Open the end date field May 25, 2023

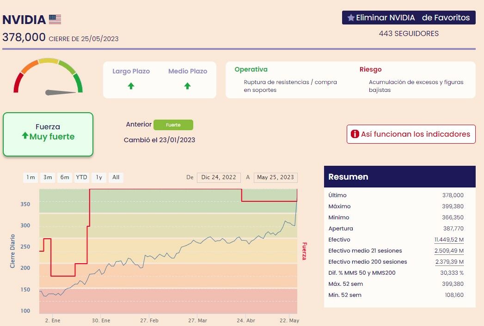[x=276, y=177]
